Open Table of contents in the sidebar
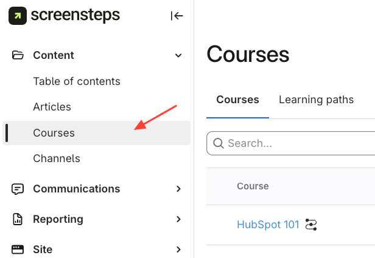This screenshot has width=375, height=258. pyautogui.click(x=77, y=81)
